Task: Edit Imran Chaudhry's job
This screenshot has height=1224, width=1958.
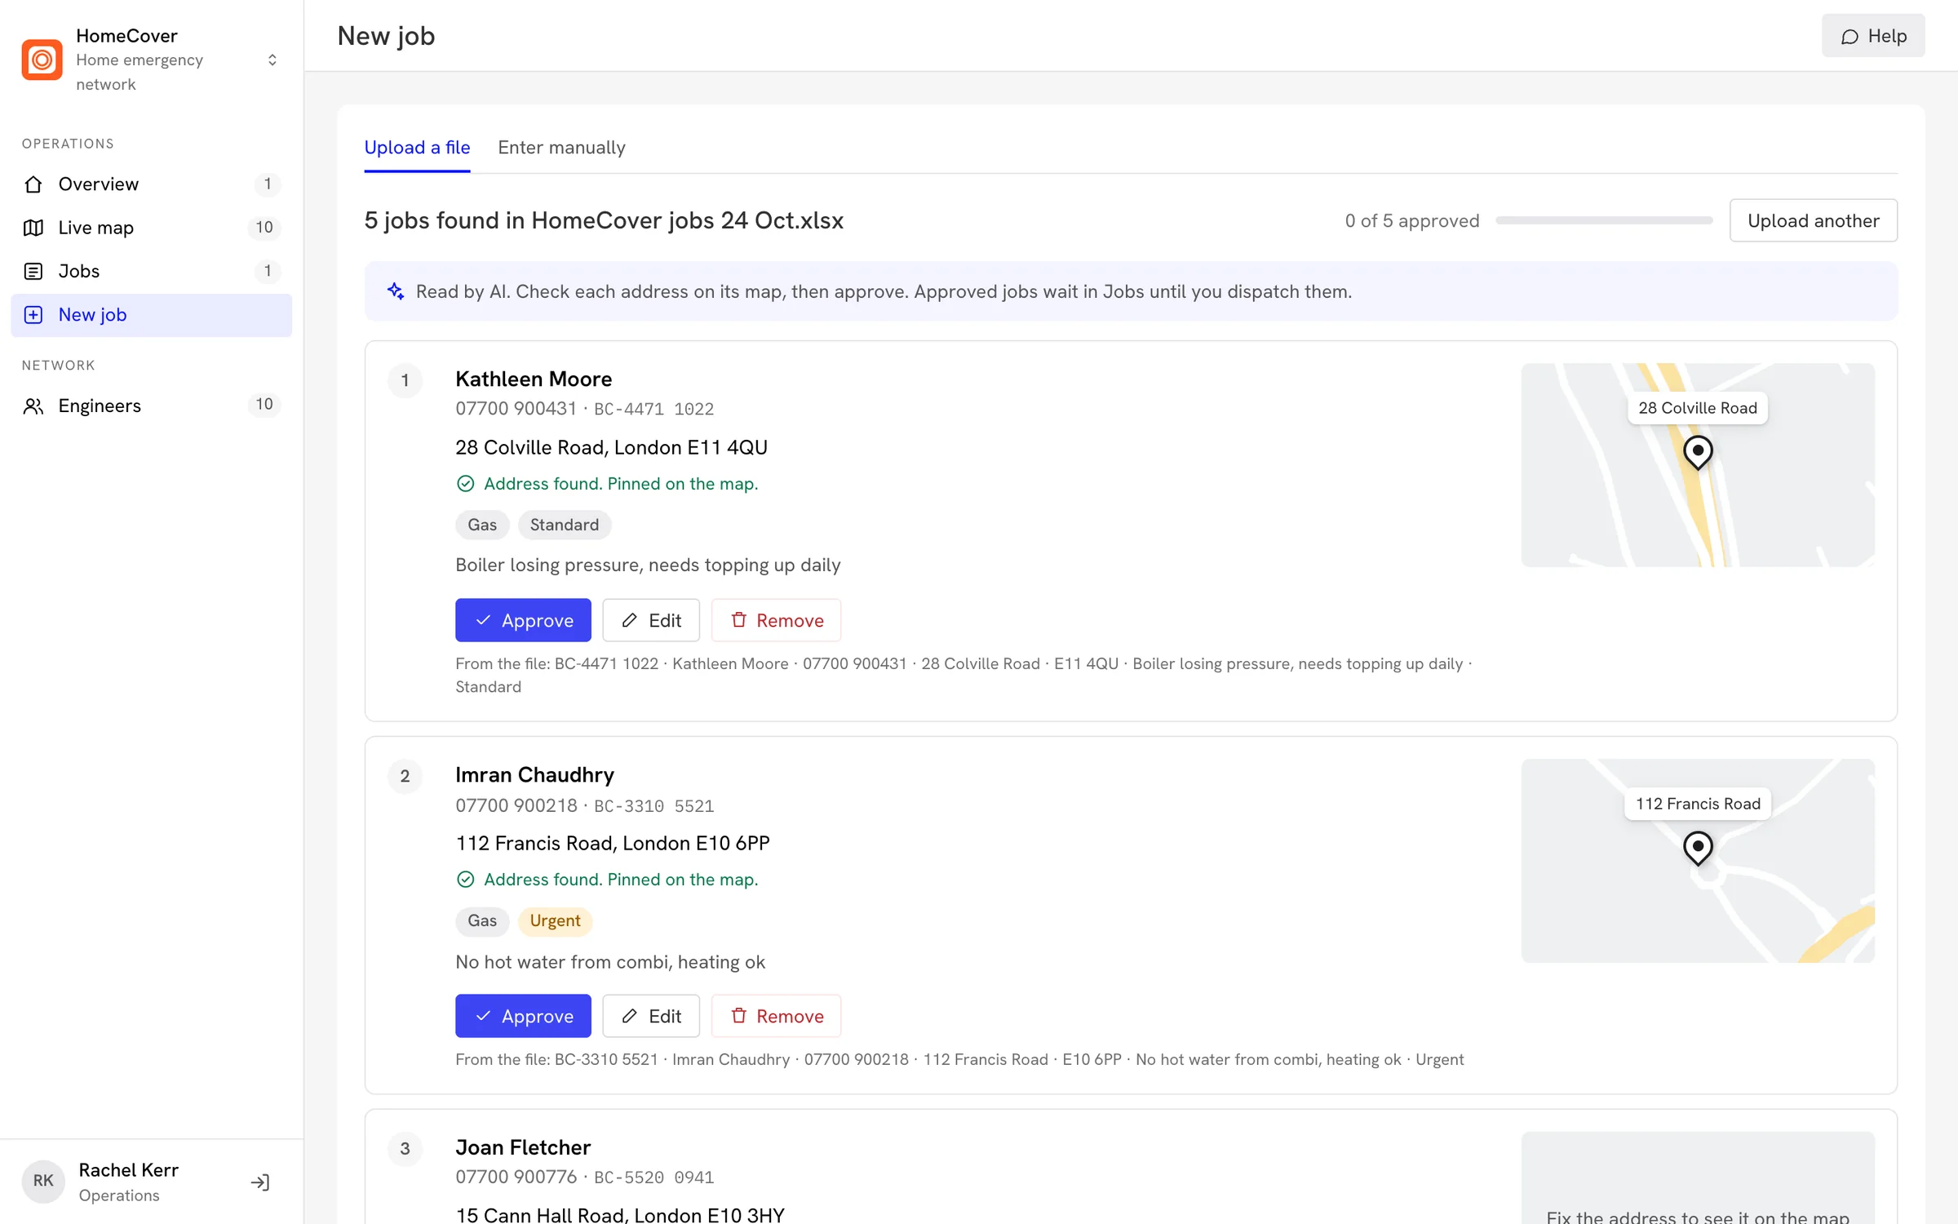Action: (651, 1016)
